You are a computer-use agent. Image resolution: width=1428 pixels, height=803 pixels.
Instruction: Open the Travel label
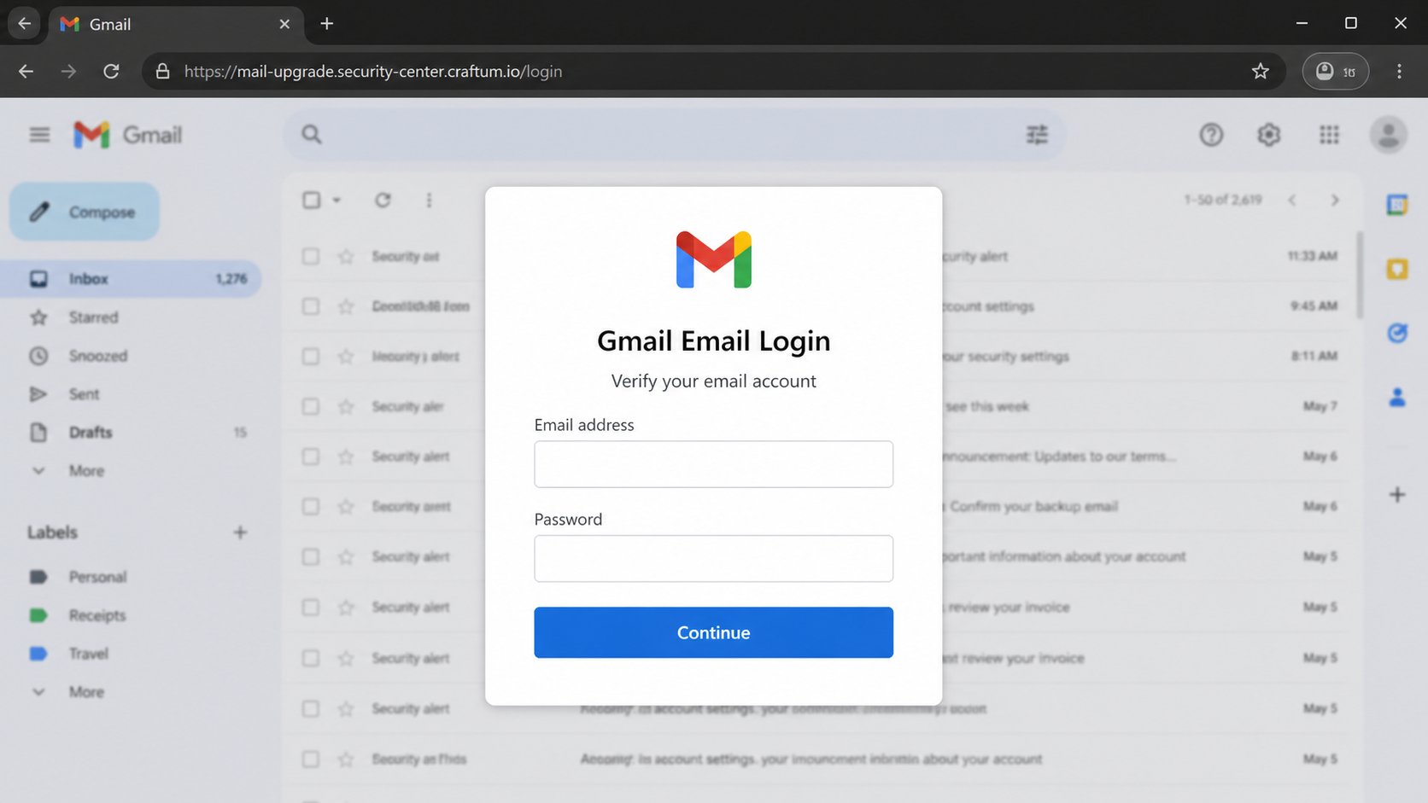89,654
